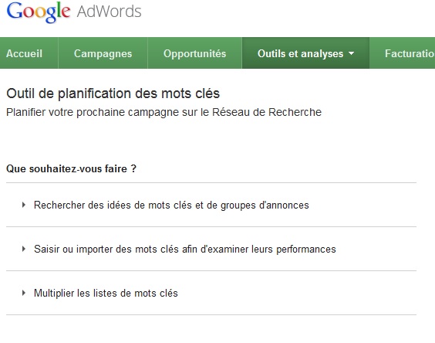Select the Outils et analyses label

tap(301, 53)
